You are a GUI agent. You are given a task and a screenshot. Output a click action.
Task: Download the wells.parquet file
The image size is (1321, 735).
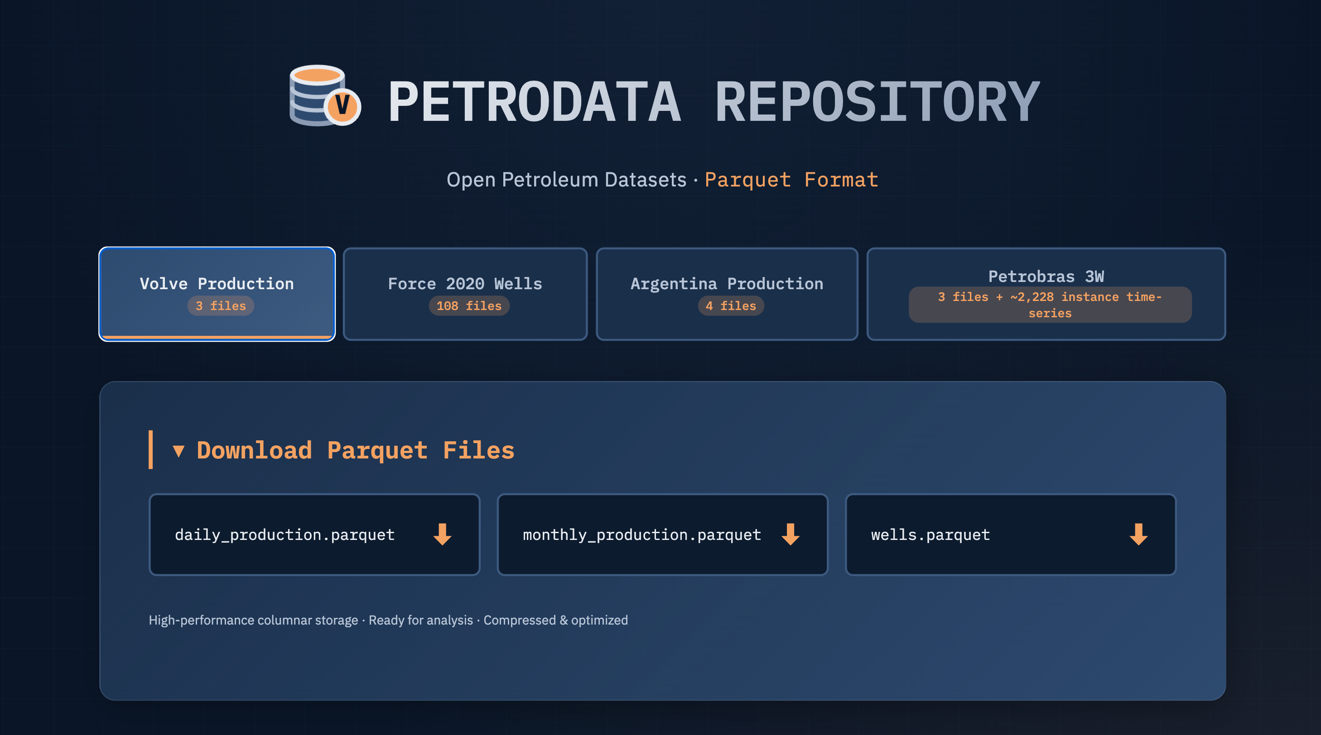click(1011, 534)
